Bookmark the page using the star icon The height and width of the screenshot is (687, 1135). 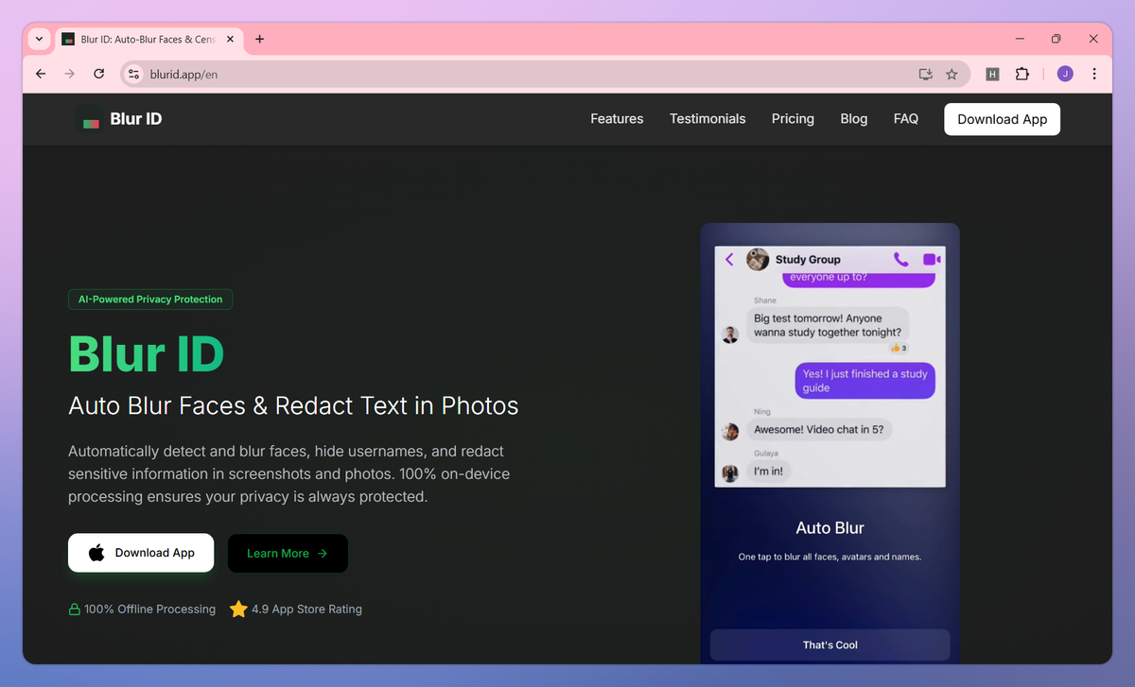point(952,73)
